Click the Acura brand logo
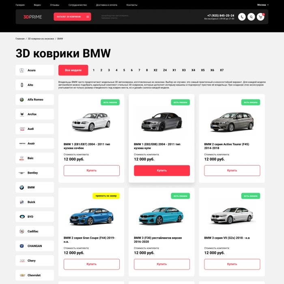 pyautogui.click(x=22, y=70)
